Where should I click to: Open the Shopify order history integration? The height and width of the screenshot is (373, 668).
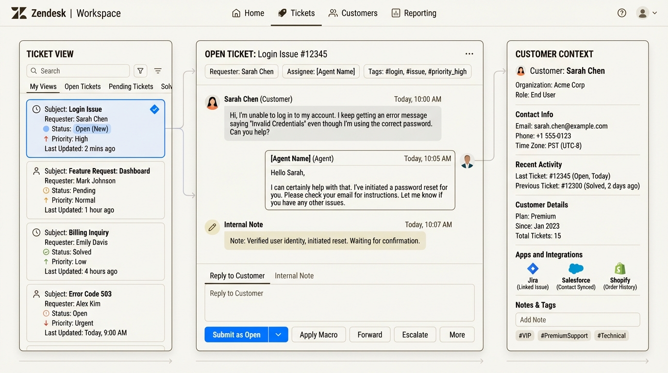(619, 269)
